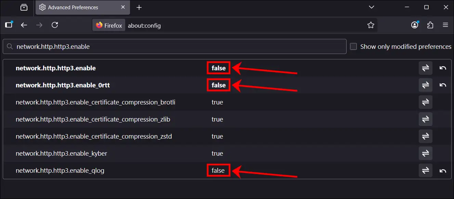This screenshot has height=199, width=454.
Task: Reset network.http.http3.enable_qlog to default
Action: [443, 170]
